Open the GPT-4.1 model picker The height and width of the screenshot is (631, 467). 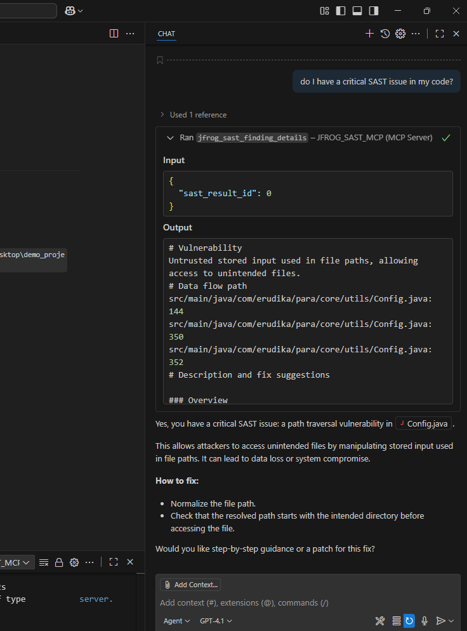click(216, 621)
